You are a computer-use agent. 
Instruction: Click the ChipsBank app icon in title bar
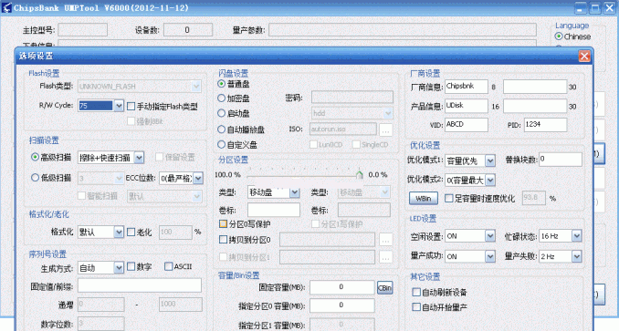6,8
